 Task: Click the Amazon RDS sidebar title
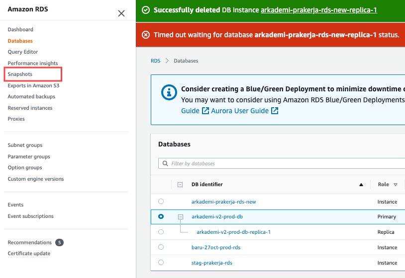(x=28, y=9)
